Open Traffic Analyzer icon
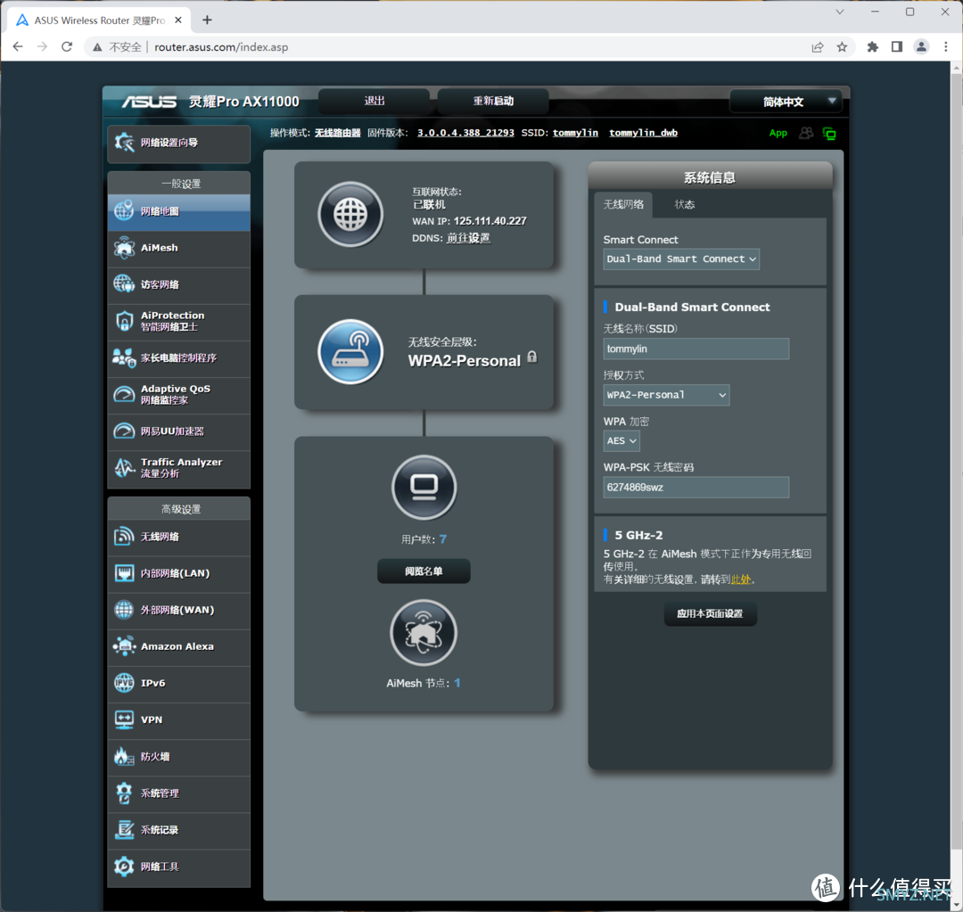963x912 pixels. click(x=124, y=468)
